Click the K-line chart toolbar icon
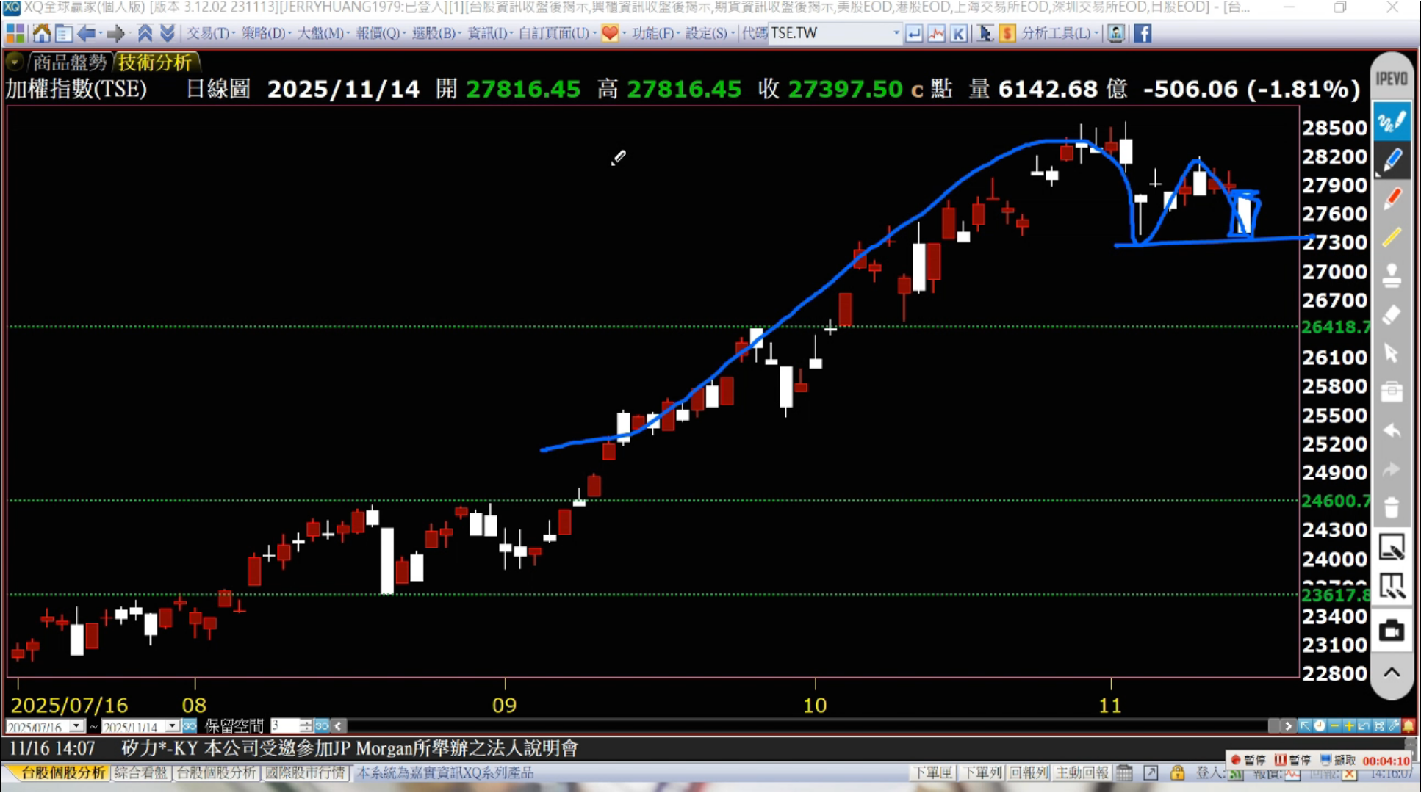This screenshot has height=793, width=1421. [958, 33]
